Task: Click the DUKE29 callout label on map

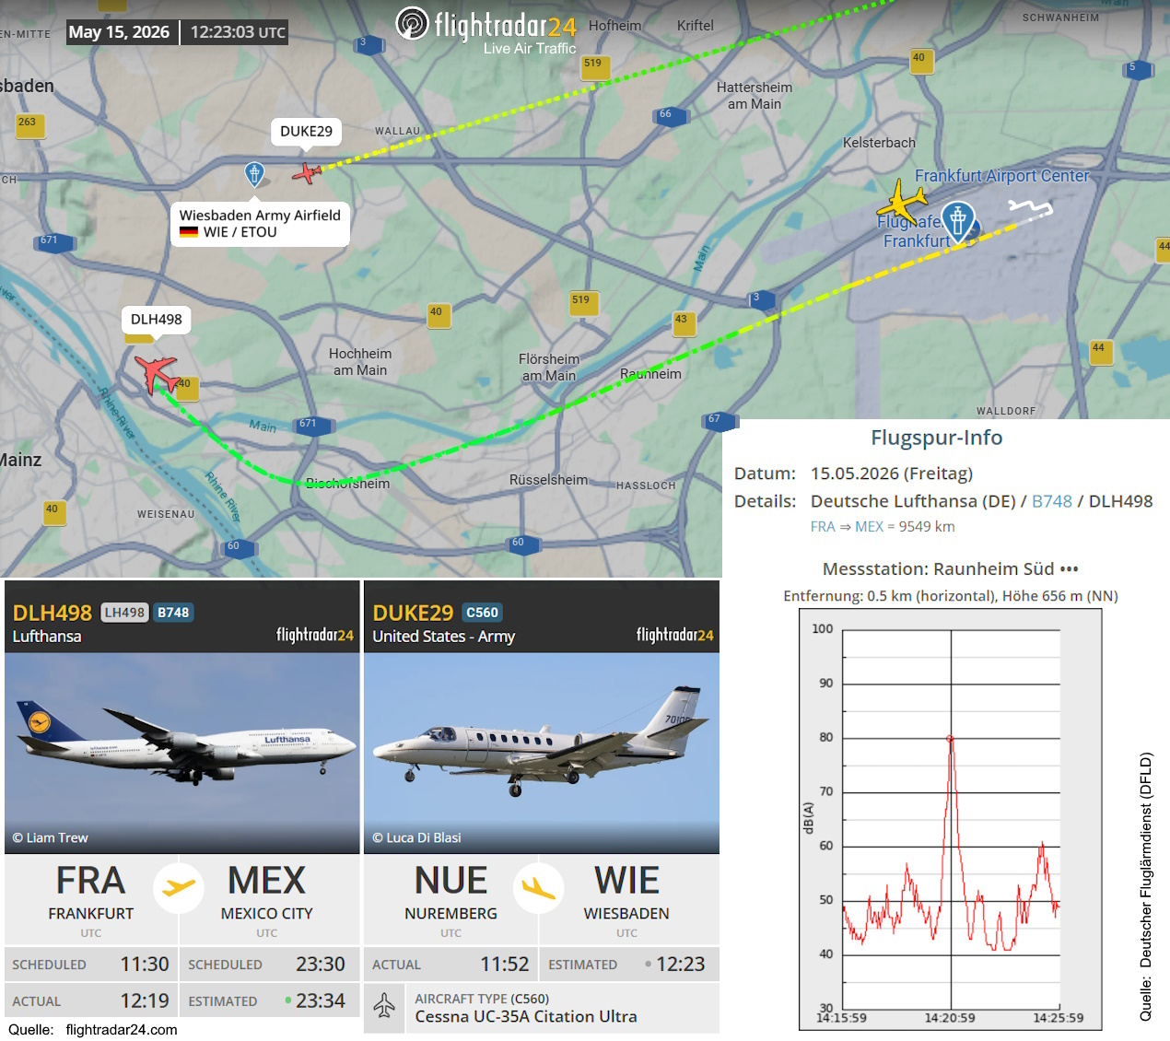Action: coord(306,132)
